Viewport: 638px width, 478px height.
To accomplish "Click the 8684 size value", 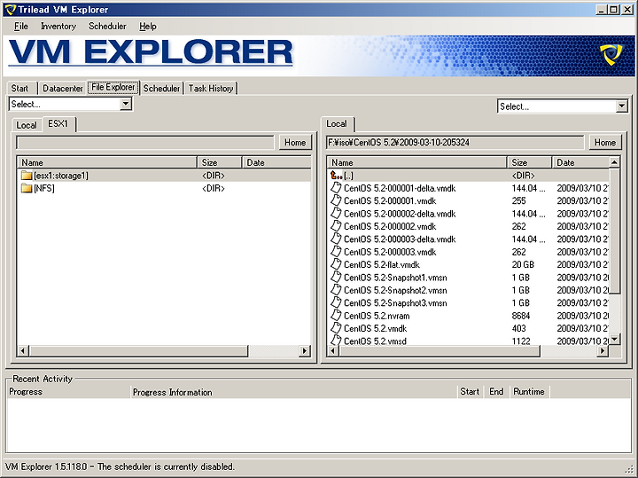I will tap(521, 316).
